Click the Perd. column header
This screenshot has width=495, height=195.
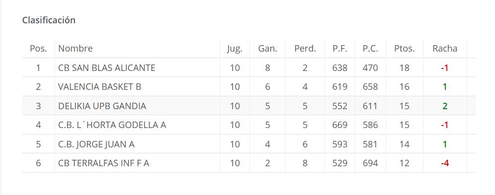305,48
